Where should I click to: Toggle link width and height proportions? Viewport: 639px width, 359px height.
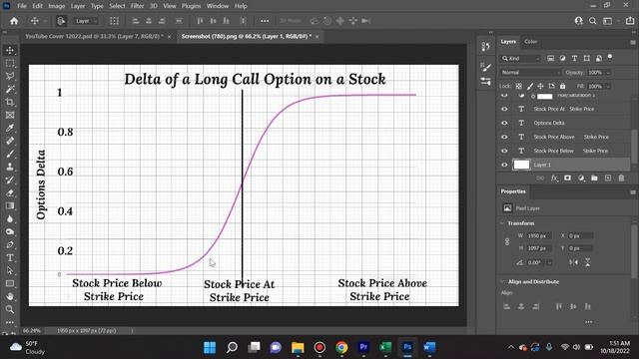point(507,241)
